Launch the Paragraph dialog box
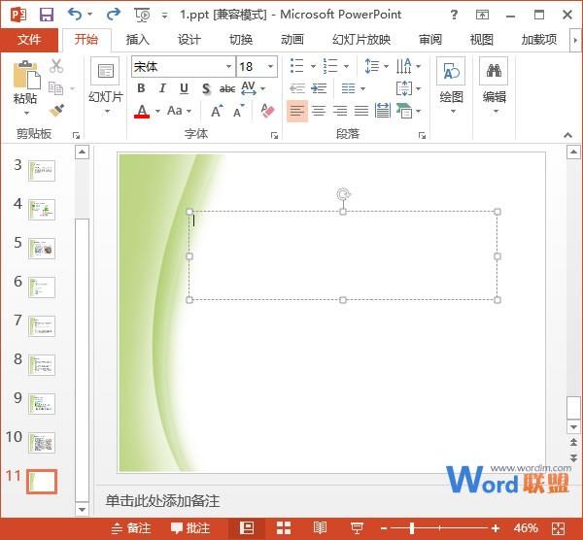Image resolution: width=583 pixels, height=540 pixels. pos(422,135)
